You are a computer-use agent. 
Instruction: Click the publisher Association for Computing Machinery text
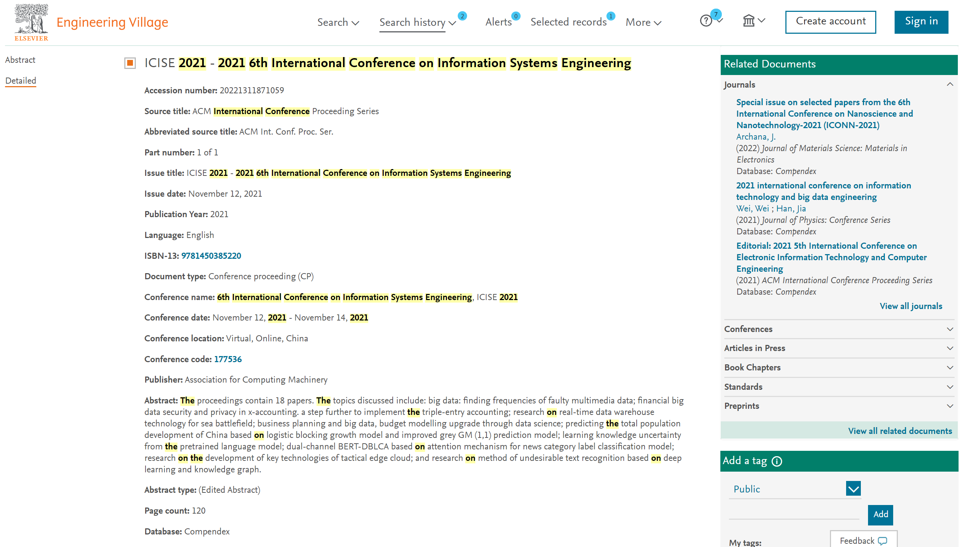pyautogui.click(x=256, y=380)
